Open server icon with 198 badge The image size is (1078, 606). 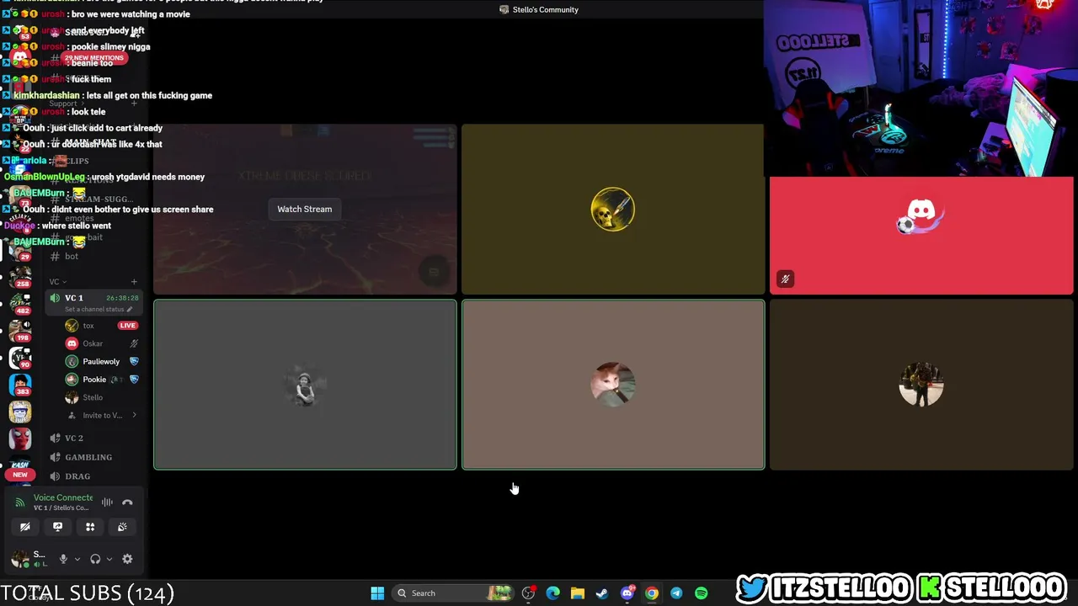coord(20,329)
